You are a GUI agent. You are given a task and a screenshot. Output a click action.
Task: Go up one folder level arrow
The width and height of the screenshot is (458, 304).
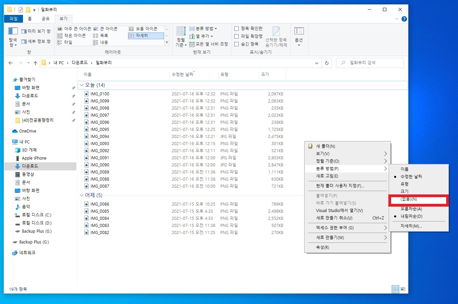35,63
